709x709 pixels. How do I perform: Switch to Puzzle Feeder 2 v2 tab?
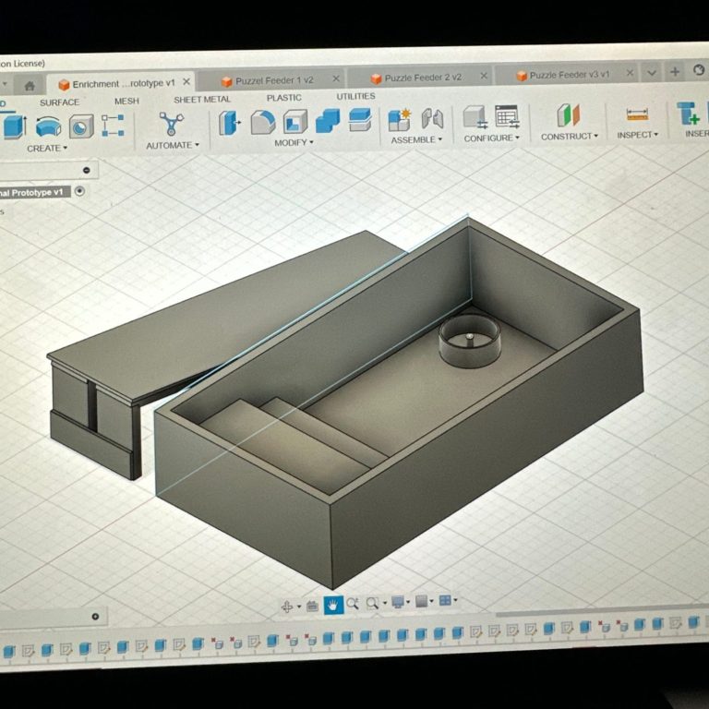point(422,78)
